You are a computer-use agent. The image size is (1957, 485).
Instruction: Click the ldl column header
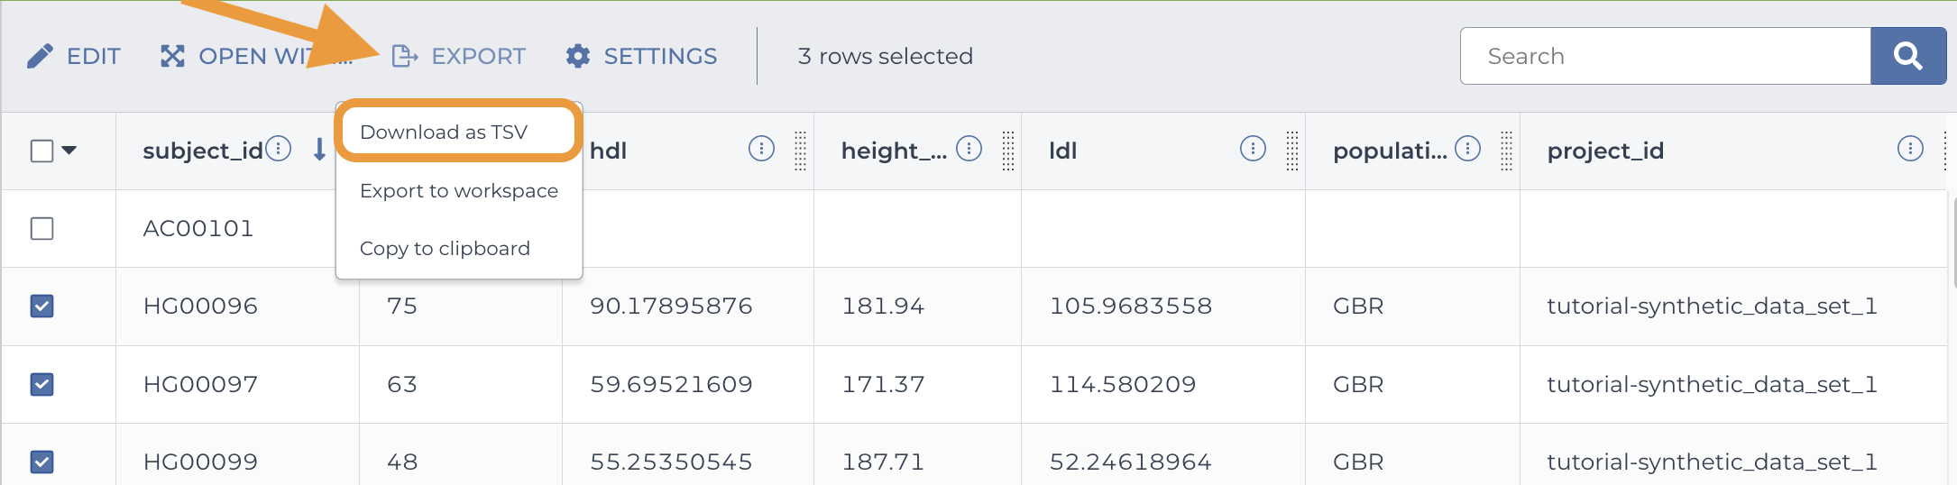pyautogui.click(x=1063, y=151)
